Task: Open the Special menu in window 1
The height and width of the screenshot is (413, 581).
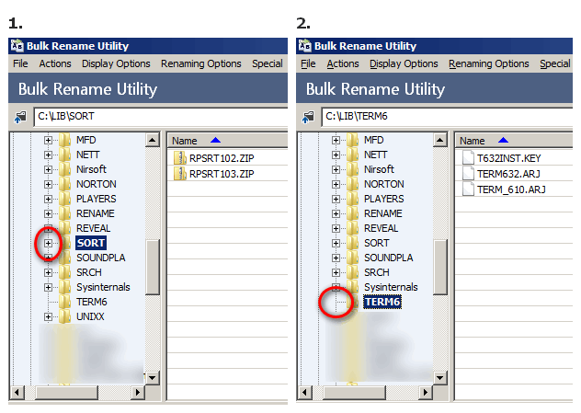Action: [x=268, y=63]
